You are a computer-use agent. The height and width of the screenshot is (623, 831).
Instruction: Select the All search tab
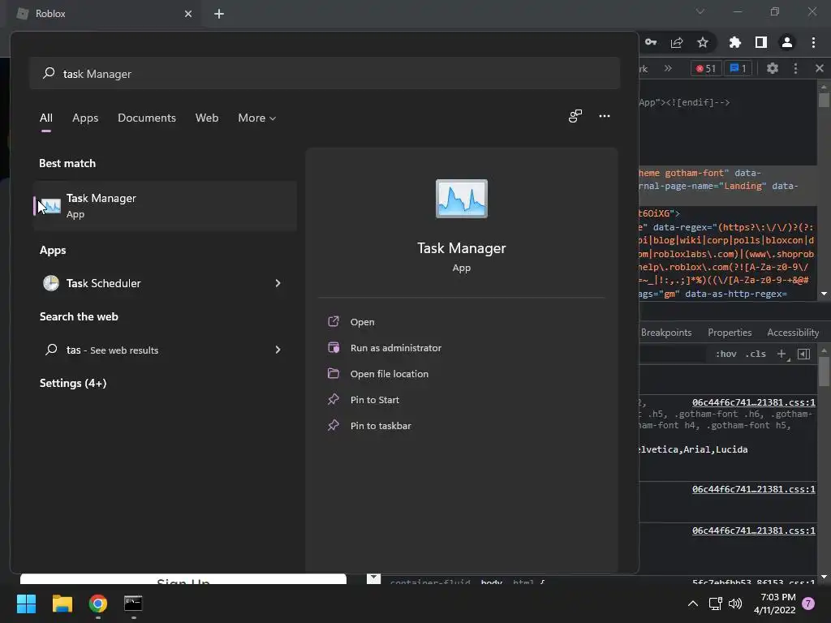click(x=46, y=118)
